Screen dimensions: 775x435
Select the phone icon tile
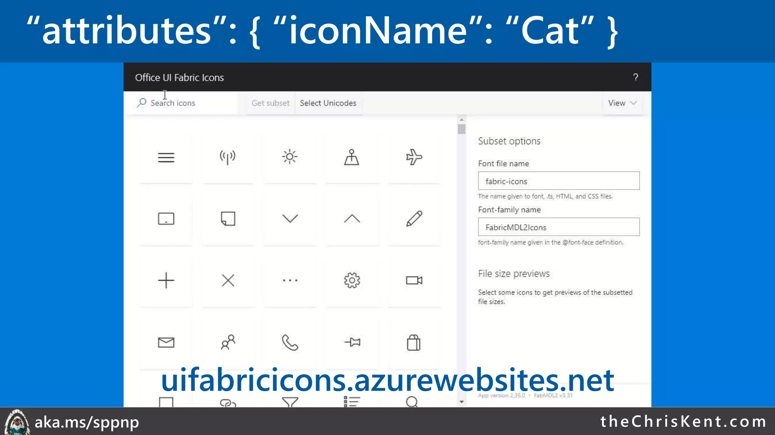click(x=290, y=342)
